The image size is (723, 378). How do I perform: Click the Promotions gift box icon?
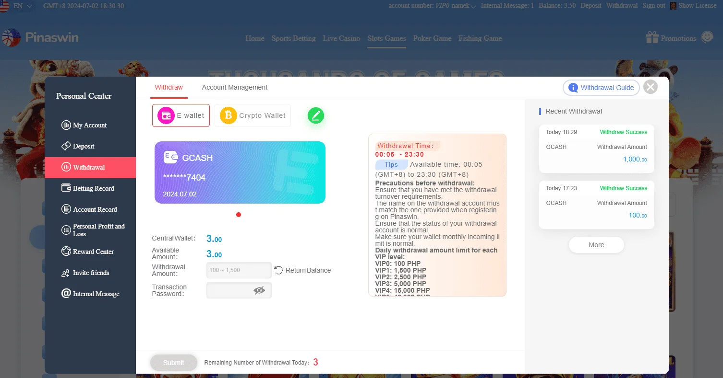[x=652, y=37]
